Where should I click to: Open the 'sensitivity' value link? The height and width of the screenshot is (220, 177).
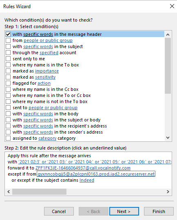click(45, 77)
